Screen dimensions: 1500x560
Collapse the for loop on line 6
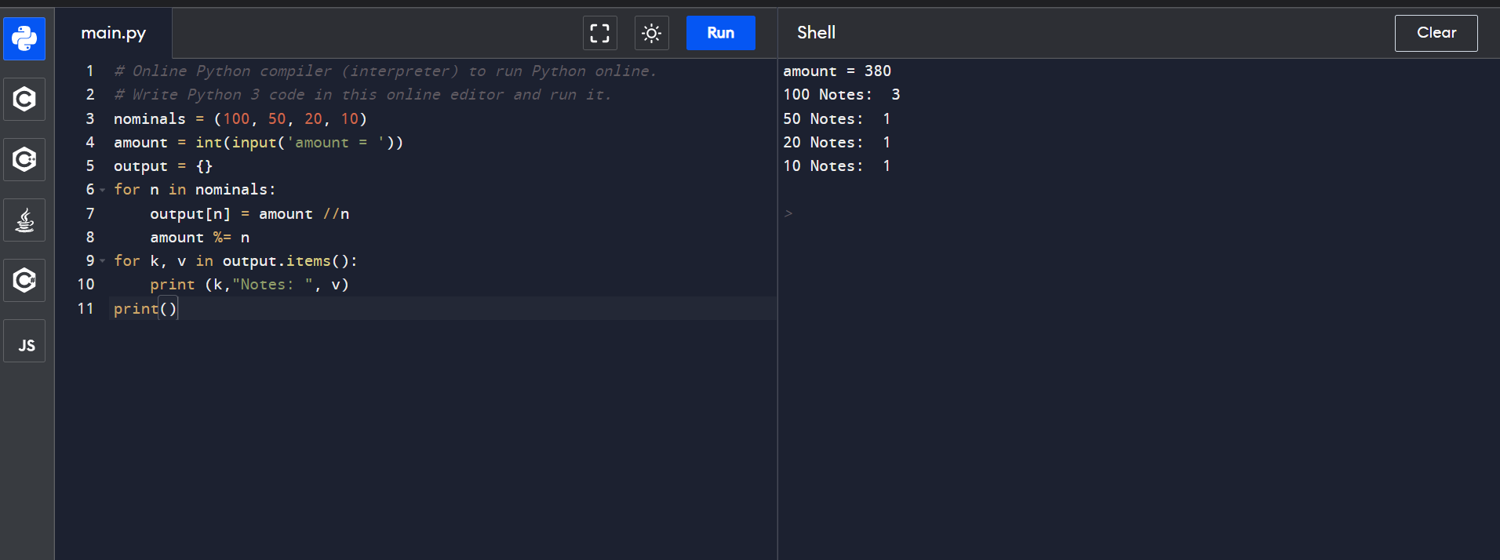[102, 190]
